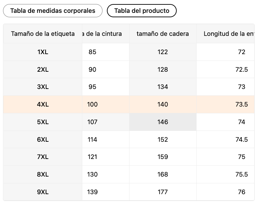Click the 8XL size label
The image size is (261, 207).
[x=43, y=175]
